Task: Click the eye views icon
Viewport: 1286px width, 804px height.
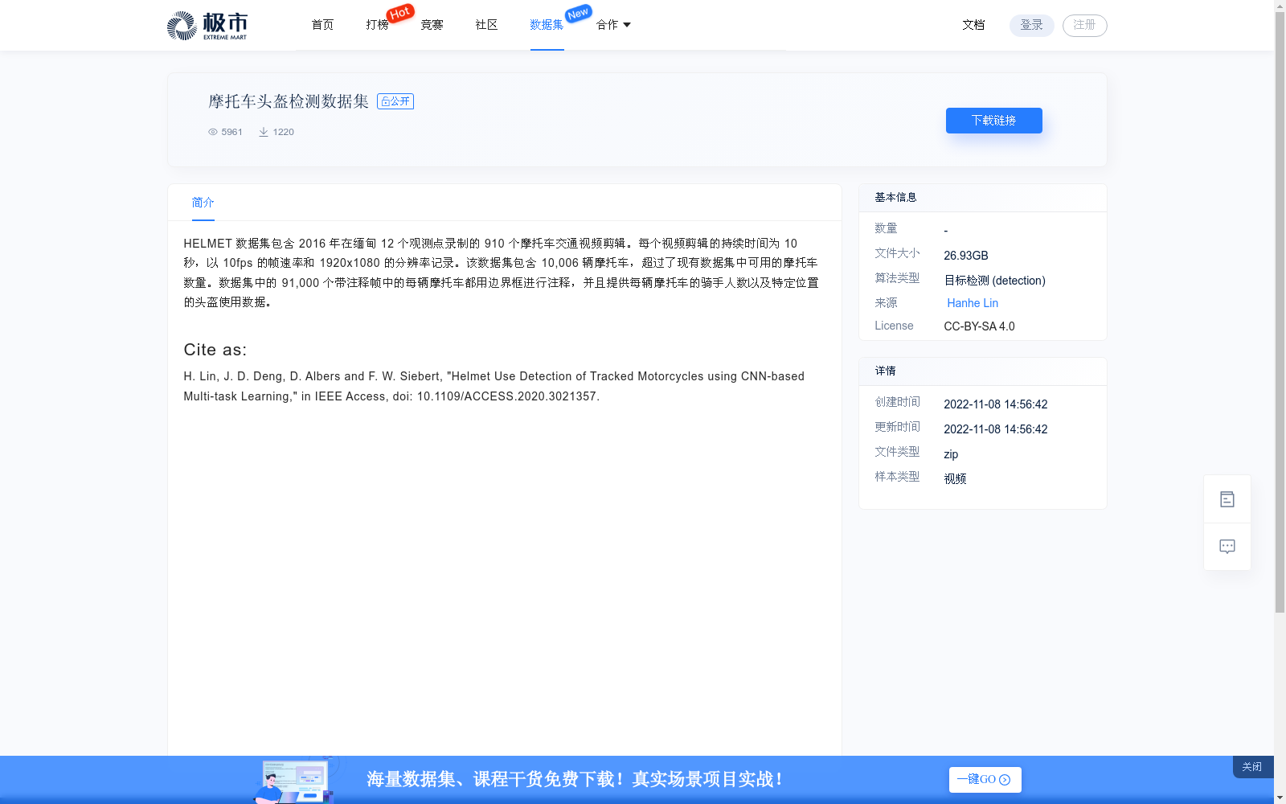Action: [213, 132]
